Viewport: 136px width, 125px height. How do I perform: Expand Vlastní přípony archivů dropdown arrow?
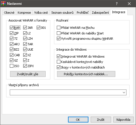click(124, 93)
